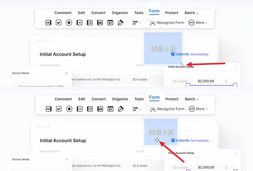
Task: Close the upper Extract Mode panel
Action: 66,73
